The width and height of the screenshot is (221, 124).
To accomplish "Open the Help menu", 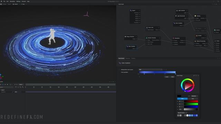I will coord(28,1).
